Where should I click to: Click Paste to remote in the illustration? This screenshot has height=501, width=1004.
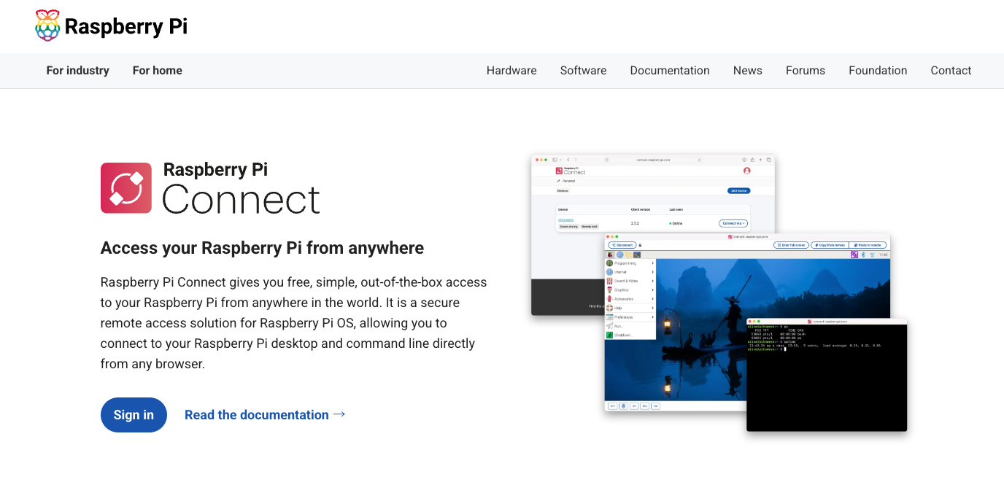[868, 245]
